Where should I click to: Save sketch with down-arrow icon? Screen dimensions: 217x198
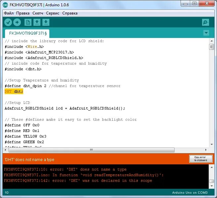(x=46, y=22)
